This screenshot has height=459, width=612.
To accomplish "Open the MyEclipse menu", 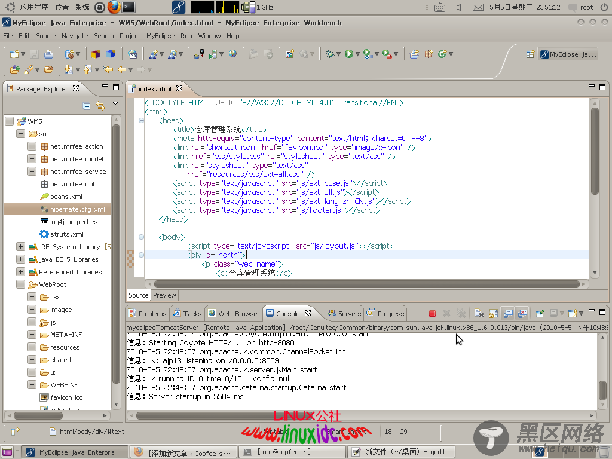I will 160,36.
